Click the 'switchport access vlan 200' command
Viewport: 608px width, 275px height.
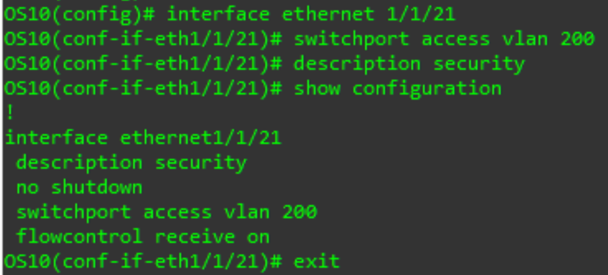tap(444, 39)
